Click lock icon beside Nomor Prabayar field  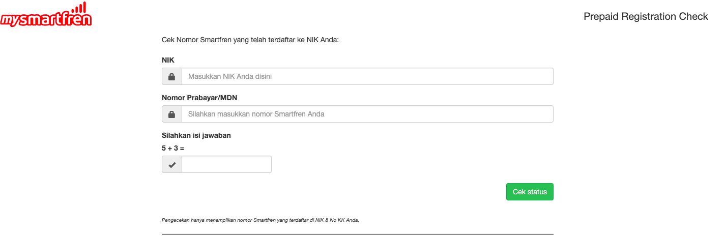pyautogui.click(x=172, y=114)
